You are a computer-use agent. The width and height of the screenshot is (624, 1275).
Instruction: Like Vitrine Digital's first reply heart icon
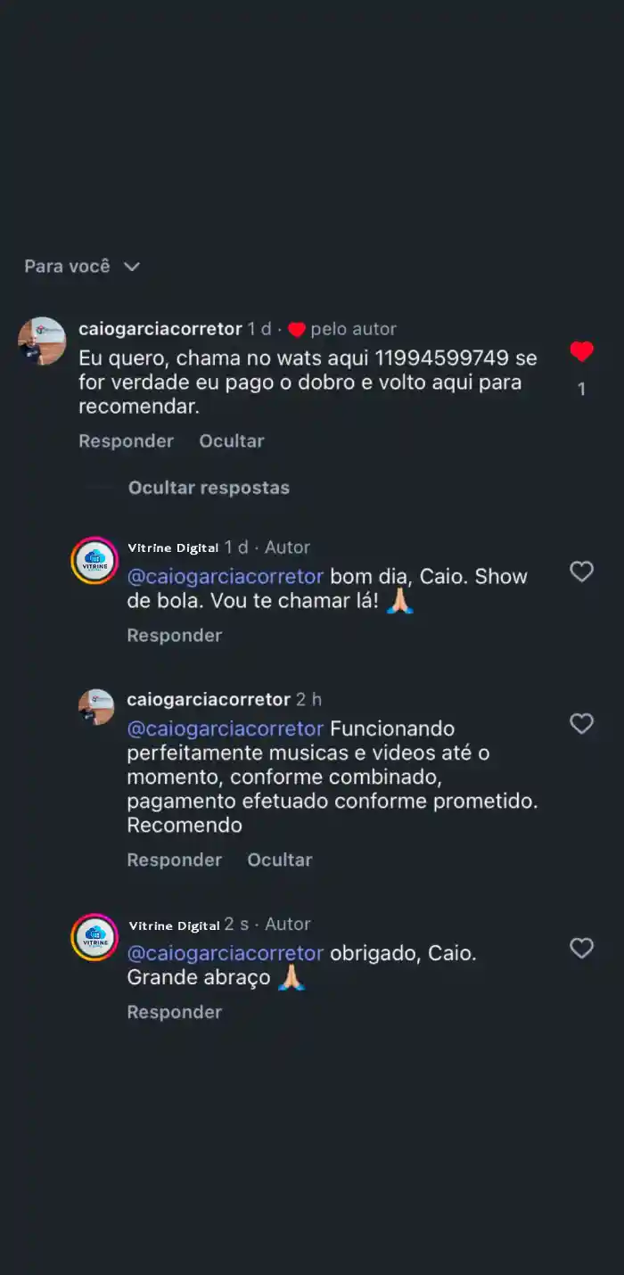tap(581, 572)
